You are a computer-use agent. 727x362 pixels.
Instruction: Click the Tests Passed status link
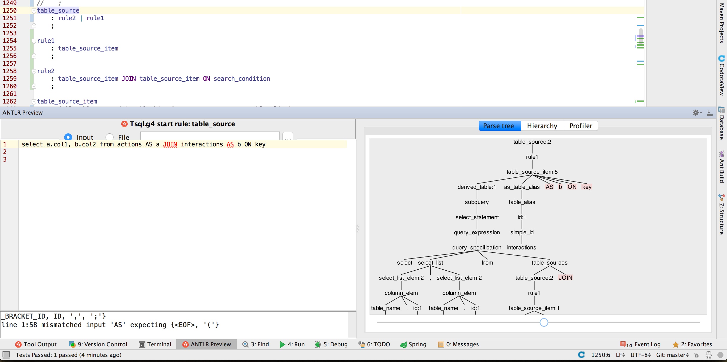(69, 355)
